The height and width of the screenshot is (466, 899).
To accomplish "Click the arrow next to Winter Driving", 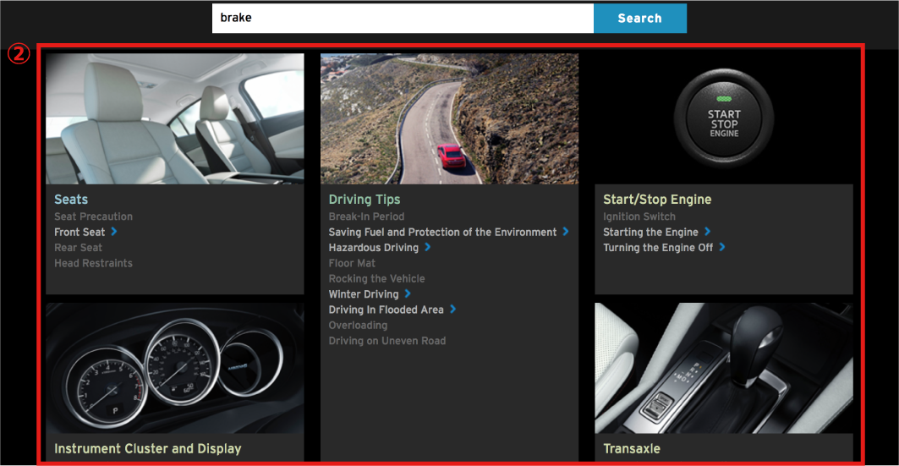I will (408, 294).
